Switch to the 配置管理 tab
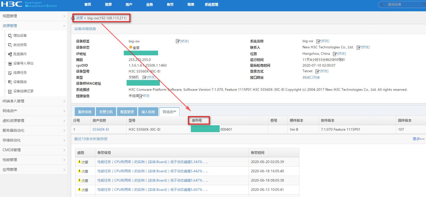 click(127, 112)
